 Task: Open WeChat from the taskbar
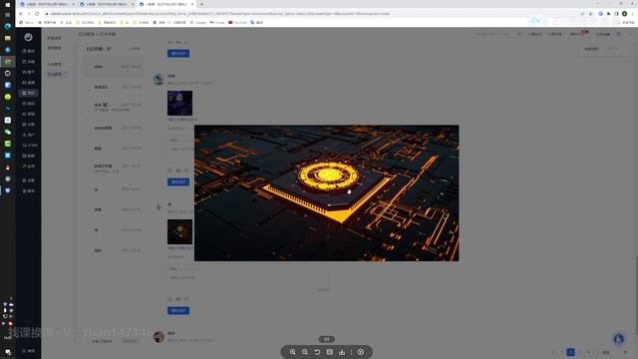pyautogui.click(x=7, y=132)
